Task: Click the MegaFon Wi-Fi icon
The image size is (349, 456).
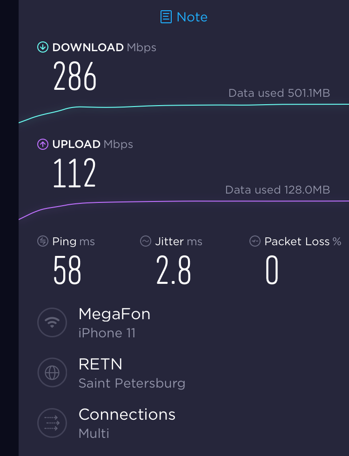Action: pos(52,323)
